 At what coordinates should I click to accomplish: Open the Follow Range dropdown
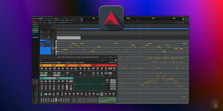click(57, 18)
